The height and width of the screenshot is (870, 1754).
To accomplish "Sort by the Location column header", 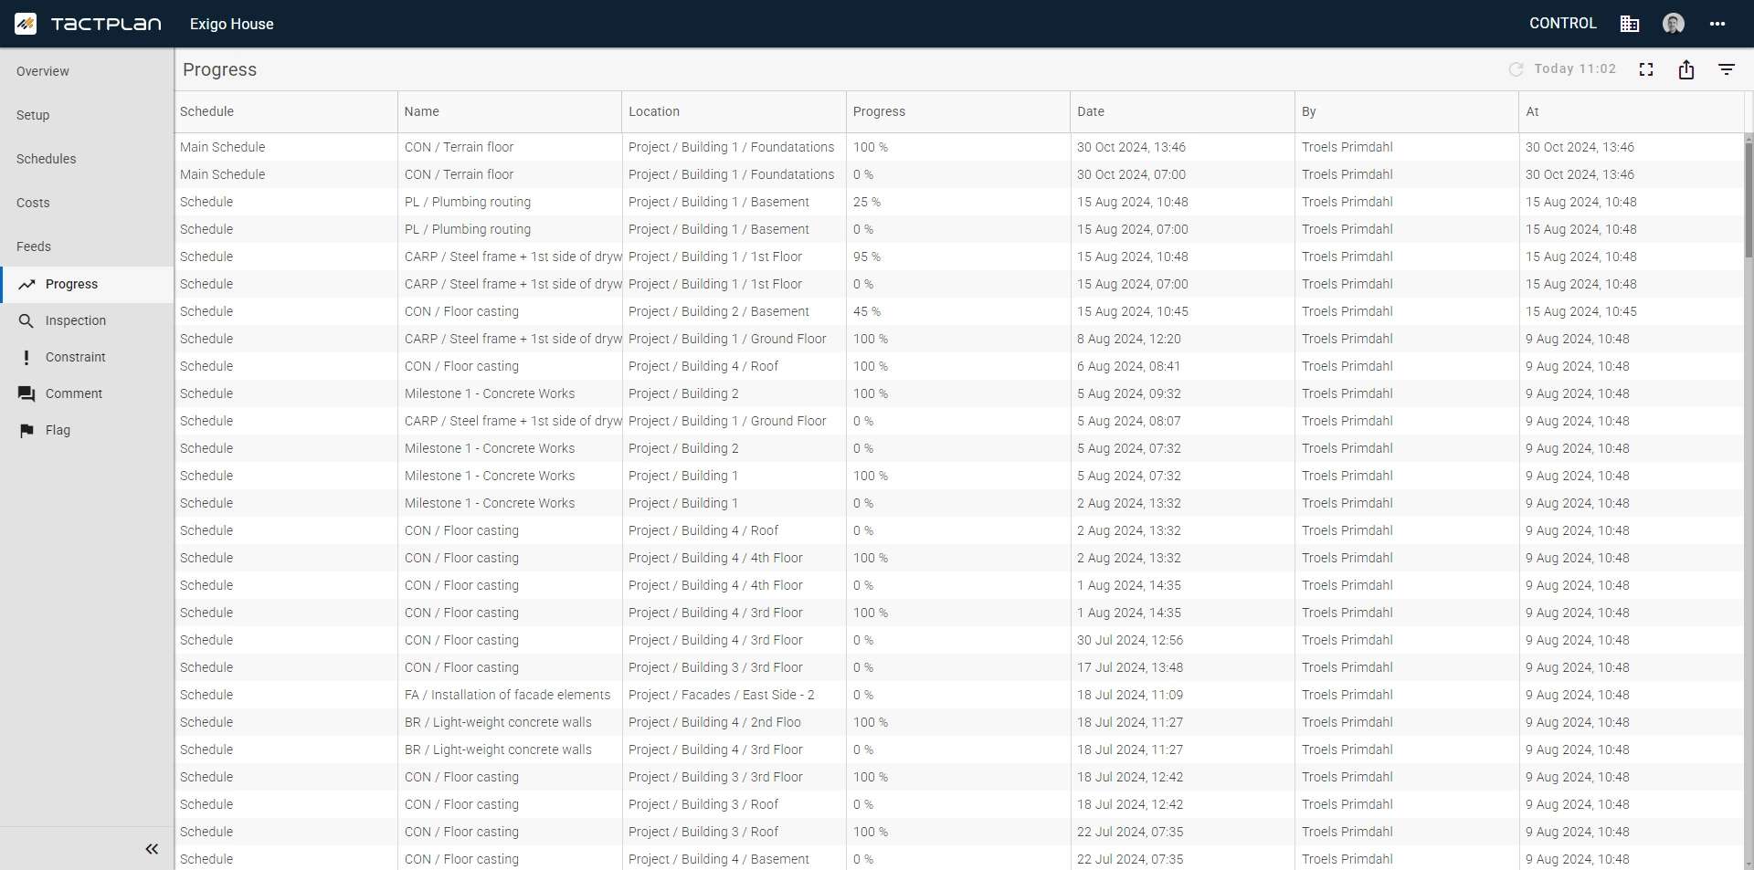I will point(734,111).
